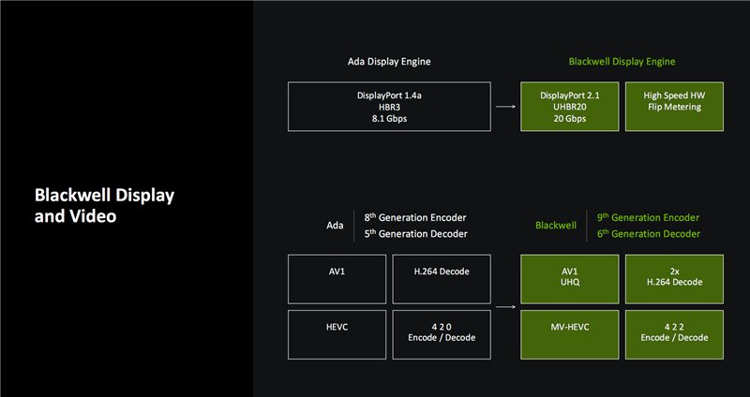This screenshot has height=397, width=750.
Task: Click the DisplayPort 2.1 UHBR20 box
Action: click(570, 107)
